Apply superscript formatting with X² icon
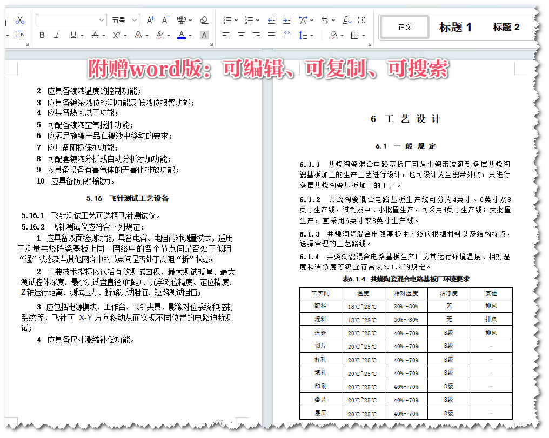 tap(117, 36)
